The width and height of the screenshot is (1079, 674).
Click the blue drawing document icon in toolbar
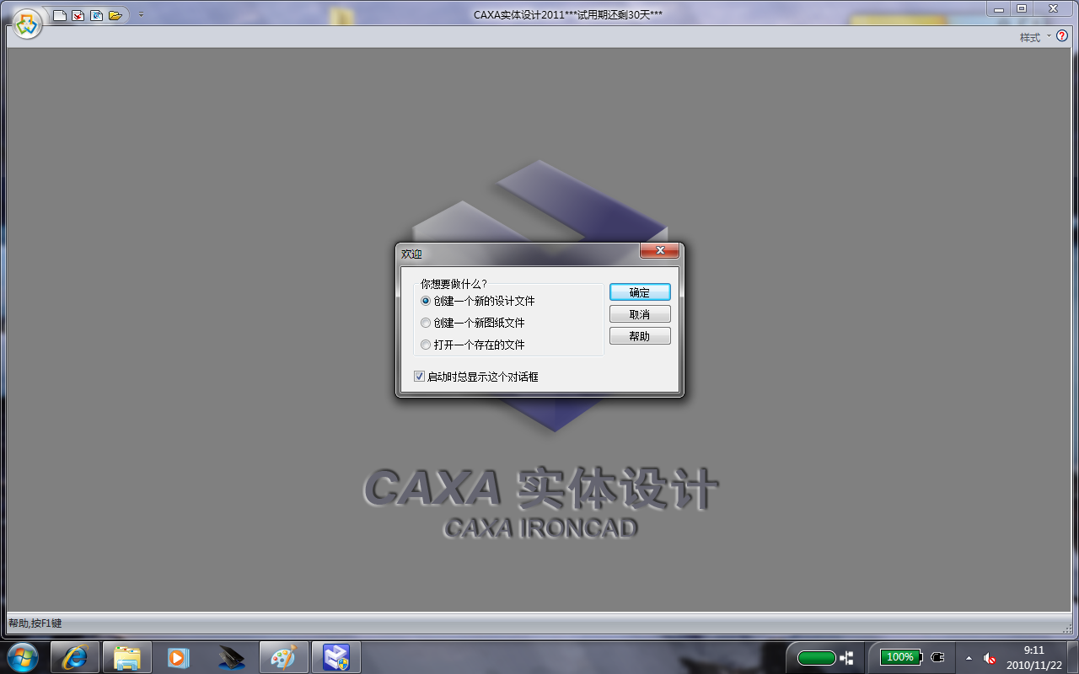pyautogui.click(x=97, y=15)
